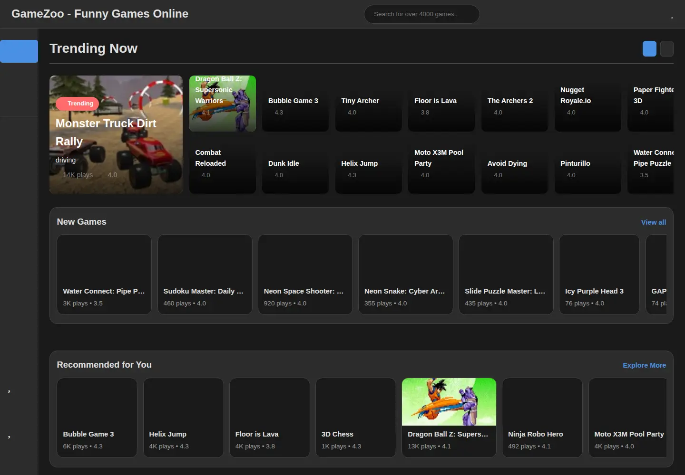Open the Ninja Robo Hero card

pyautogui.click(x=542, y=418)
